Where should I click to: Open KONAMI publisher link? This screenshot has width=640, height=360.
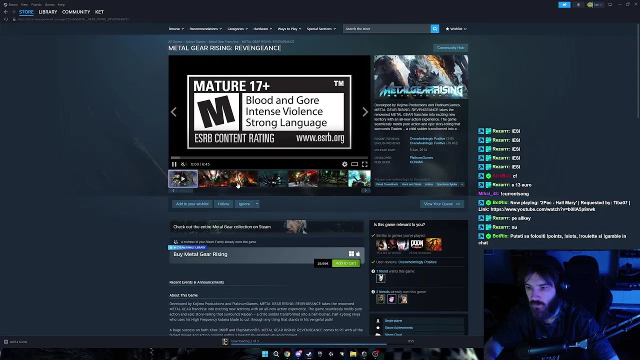pos(416,162)
